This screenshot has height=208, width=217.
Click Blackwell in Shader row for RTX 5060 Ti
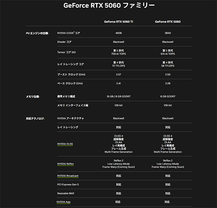pos(119,42)
